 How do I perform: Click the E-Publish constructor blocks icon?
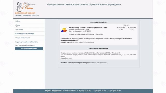point(64,30)
